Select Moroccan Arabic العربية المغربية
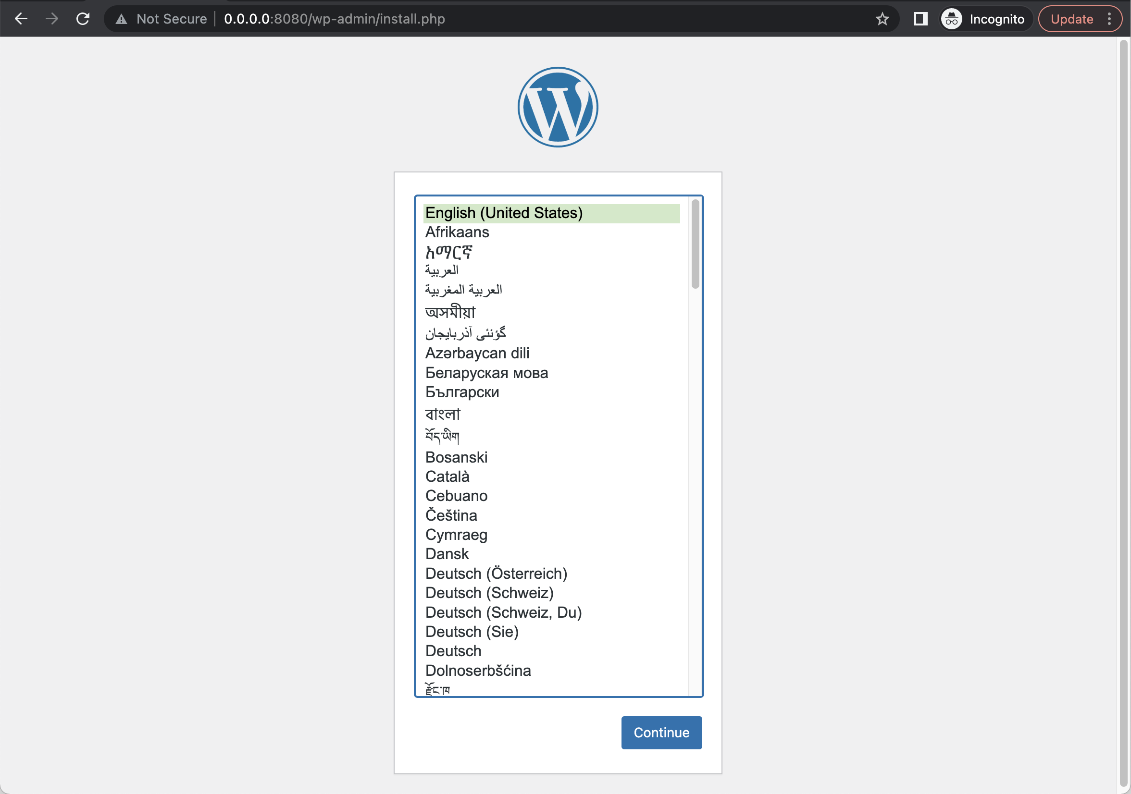 point(551,290)
